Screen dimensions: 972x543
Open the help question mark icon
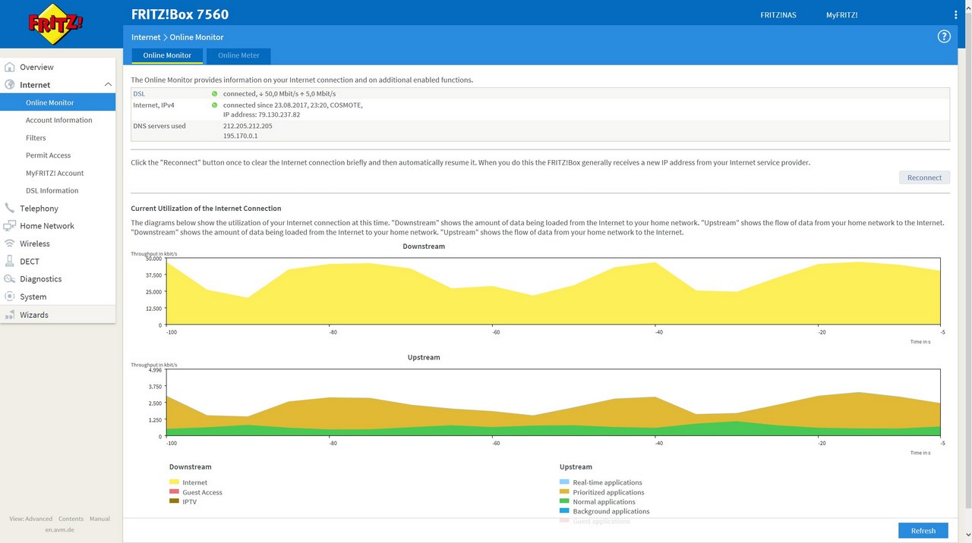(x=944, y=36)
